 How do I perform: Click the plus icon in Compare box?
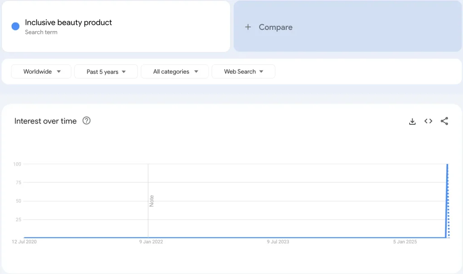248,27
